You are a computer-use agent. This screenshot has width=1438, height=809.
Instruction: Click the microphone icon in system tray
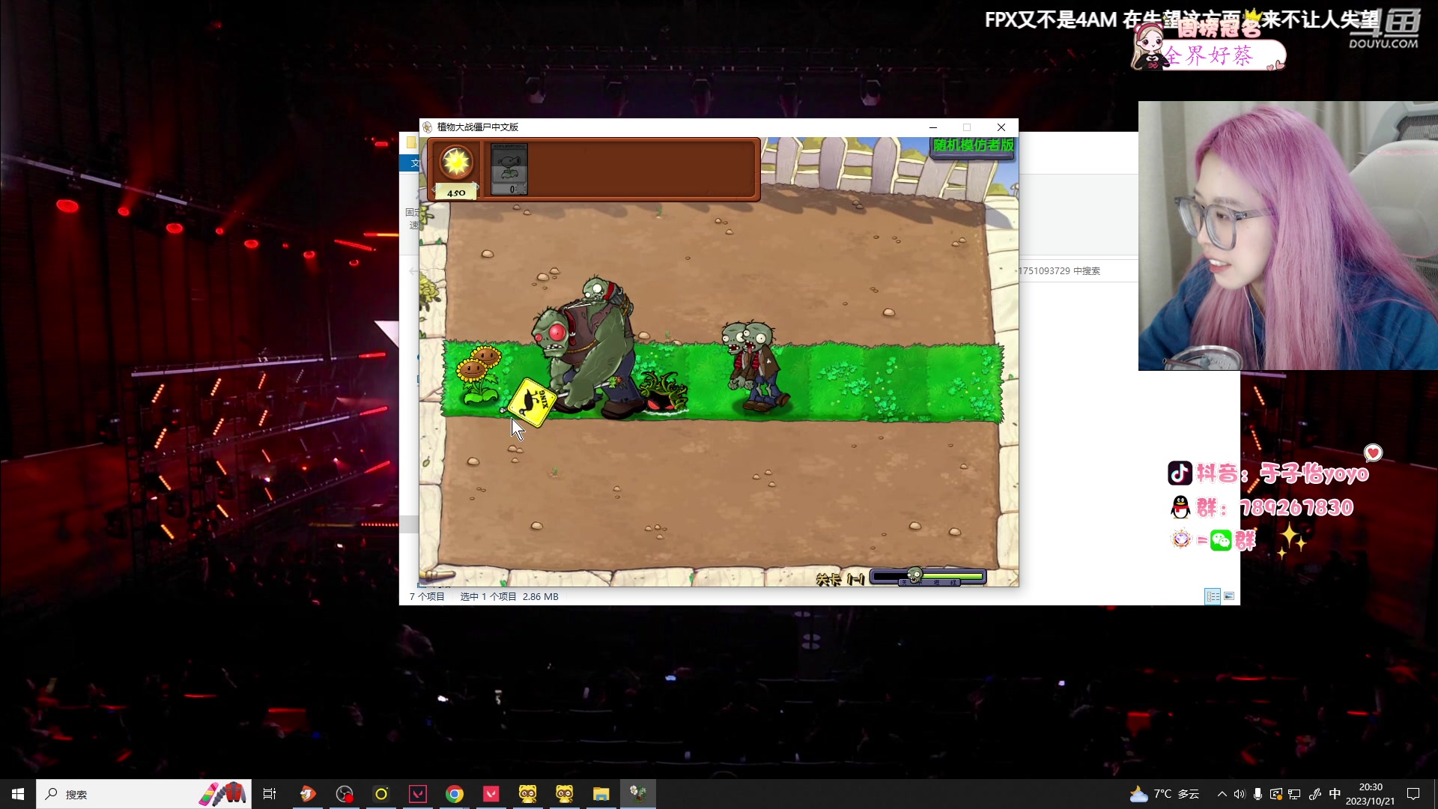[1258, 794]
